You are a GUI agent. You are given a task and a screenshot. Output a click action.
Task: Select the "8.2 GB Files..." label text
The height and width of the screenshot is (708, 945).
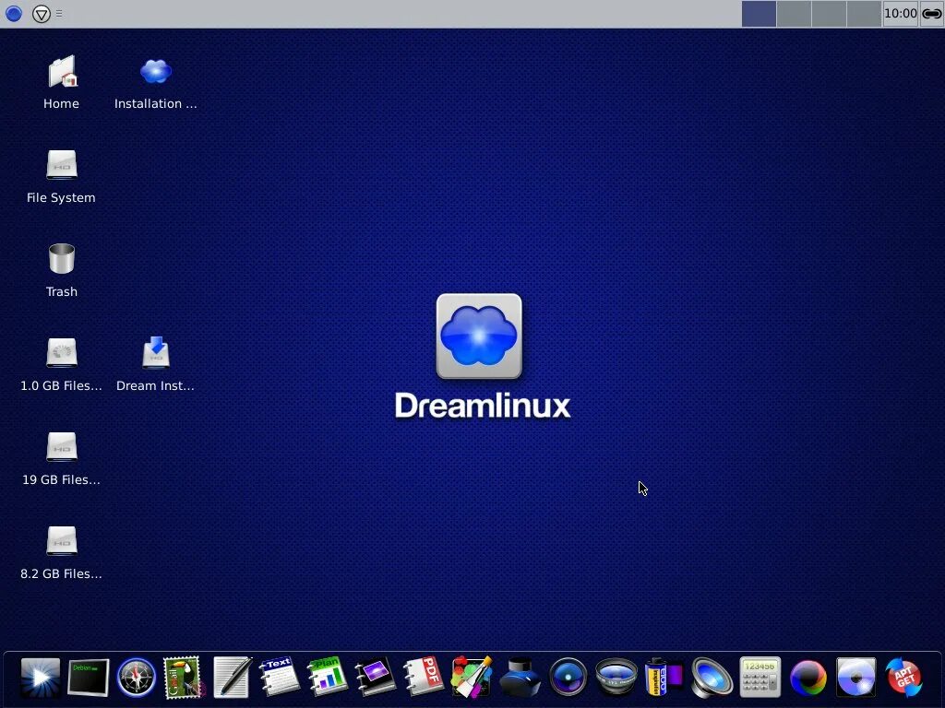point(62,573)
